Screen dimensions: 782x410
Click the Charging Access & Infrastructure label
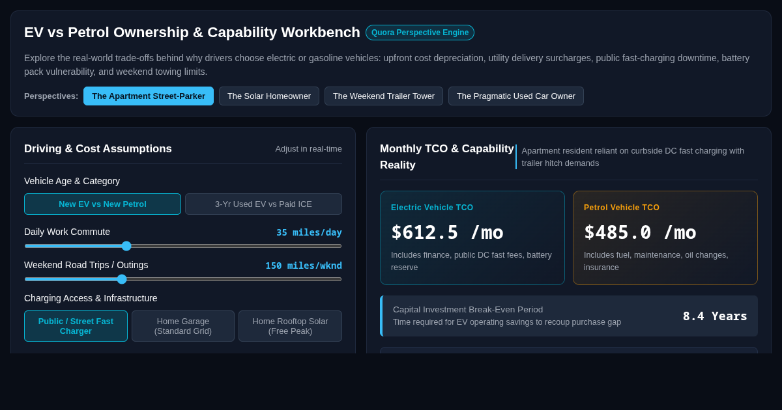91,298
